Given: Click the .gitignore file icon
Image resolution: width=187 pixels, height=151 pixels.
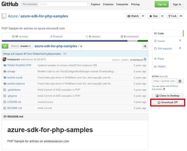Looking at the screenshot, I should coord(5,96).
